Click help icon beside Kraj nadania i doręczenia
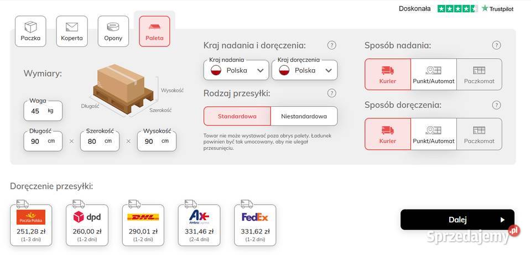531x255 pixels. (x=332, y=45)
